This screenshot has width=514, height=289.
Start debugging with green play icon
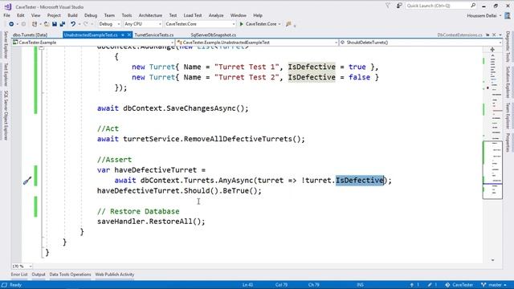(x=242, y=24)
